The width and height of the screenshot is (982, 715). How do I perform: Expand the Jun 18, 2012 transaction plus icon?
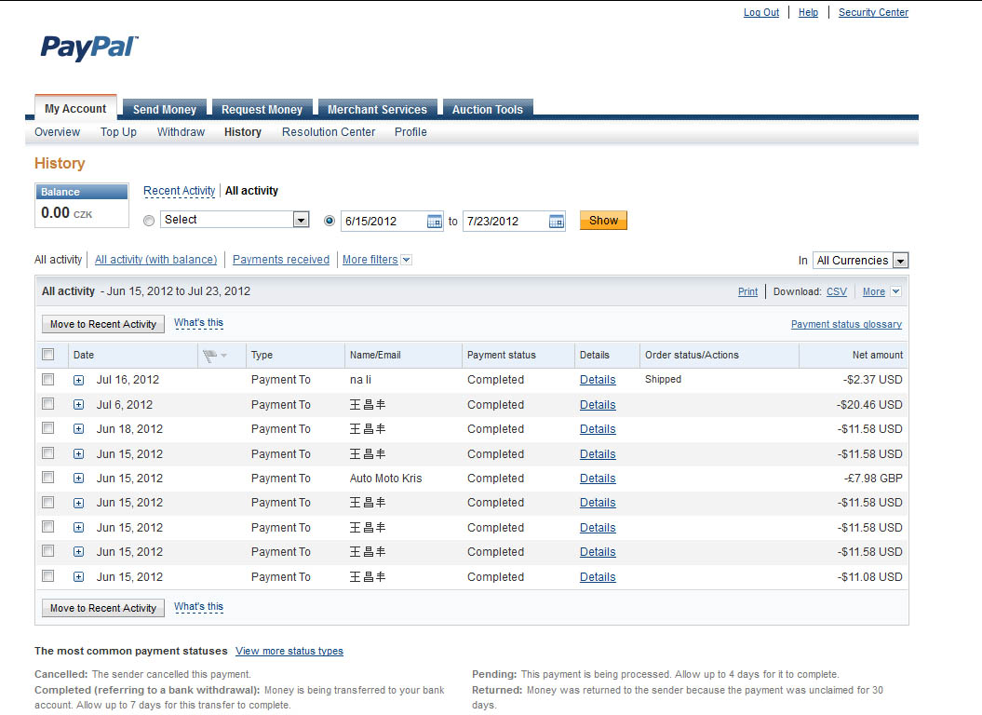[78, 429]
